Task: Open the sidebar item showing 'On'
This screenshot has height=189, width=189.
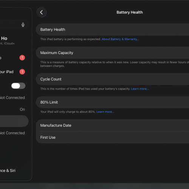Action: 14,109
